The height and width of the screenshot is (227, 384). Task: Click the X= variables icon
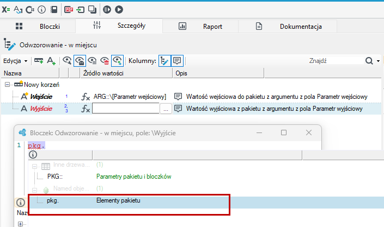point(6,10)
